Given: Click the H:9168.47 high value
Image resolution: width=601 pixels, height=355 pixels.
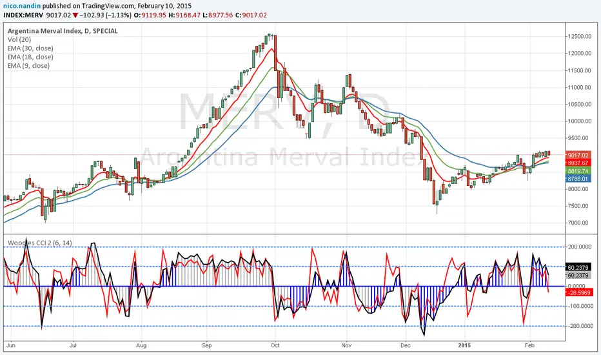Looking at the screenshot, I should click(x=184, y=15).
